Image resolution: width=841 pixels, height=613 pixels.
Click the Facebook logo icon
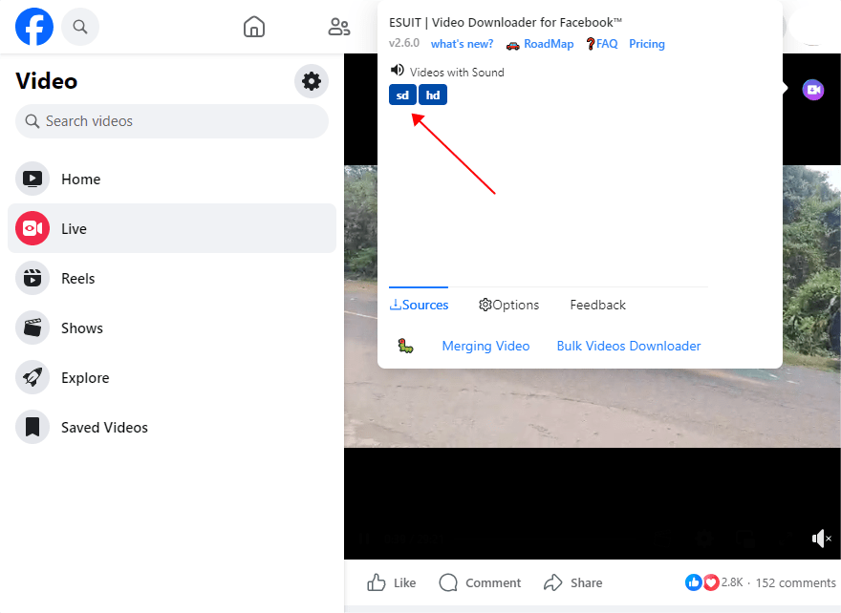point(34,26)
